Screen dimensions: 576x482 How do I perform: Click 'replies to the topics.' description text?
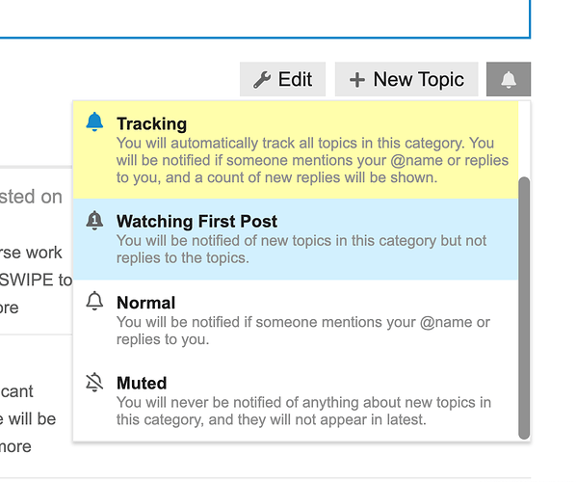click(x=183, y=258)
